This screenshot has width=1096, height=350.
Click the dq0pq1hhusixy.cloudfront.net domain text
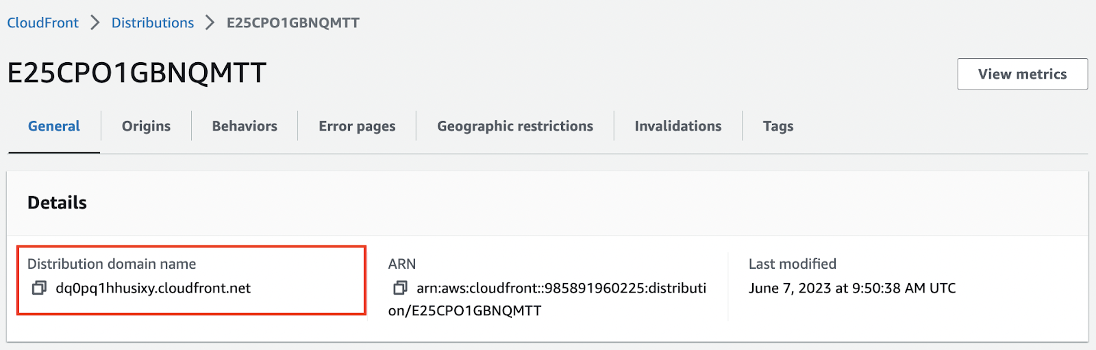(153, 288)
